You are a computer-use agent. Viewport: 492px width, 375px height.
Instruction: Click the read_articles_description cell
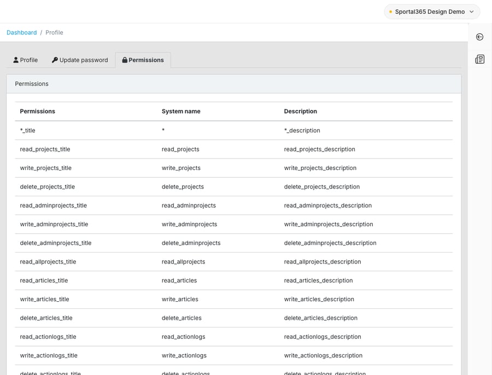click(366, 280)
